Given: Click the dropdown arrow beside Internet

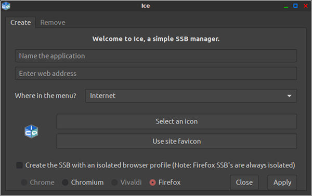Looking at the screenshot, I should [x=289, y=96].
